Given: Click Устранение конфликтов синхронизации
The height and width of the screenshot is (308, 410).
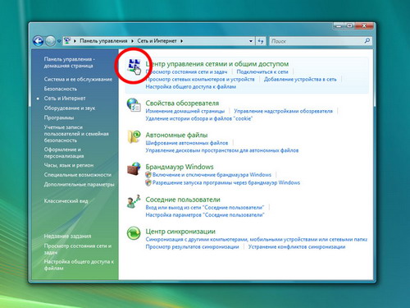Looking at the screenshot, I should [x=297, y=246].
